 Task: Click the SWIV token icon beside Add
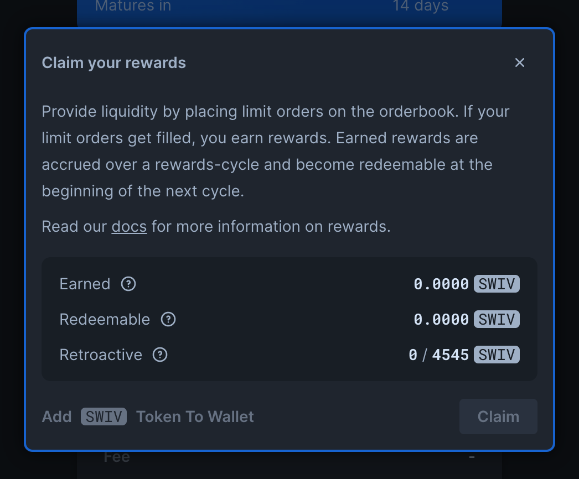pyautogui.click(x=104, y=416)
